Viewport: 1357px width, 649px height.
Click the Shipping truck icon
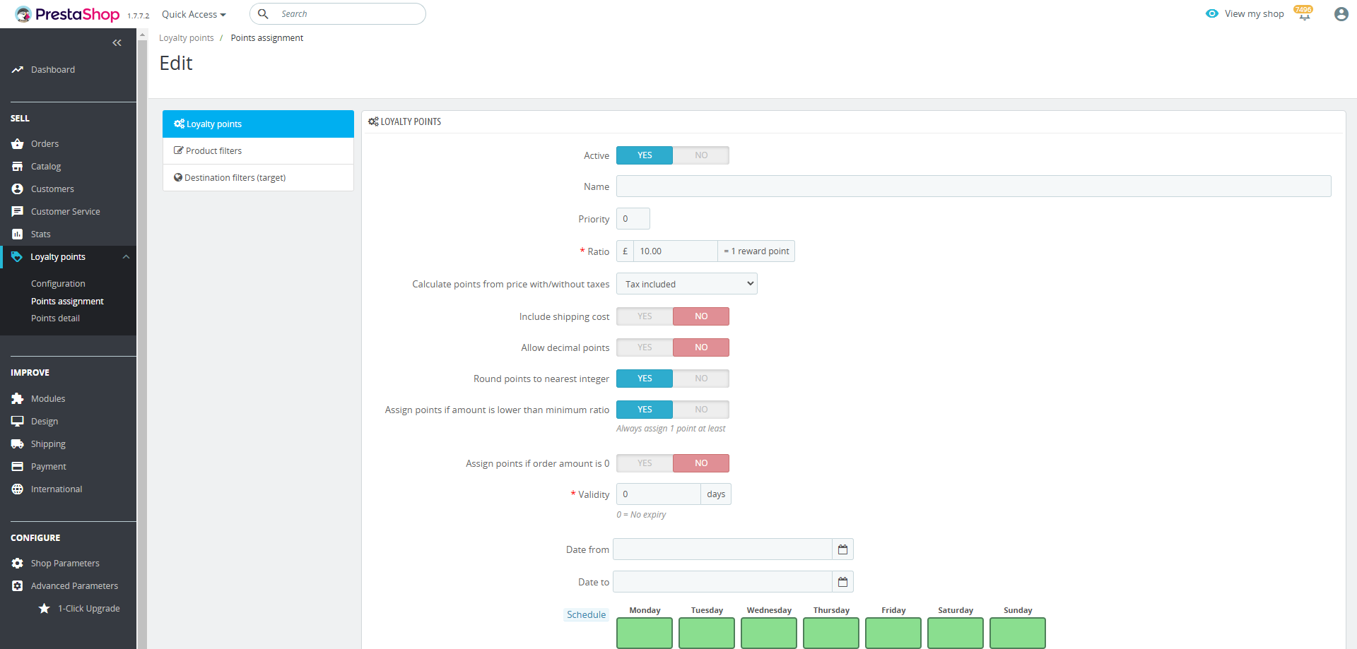coord(18,444)
